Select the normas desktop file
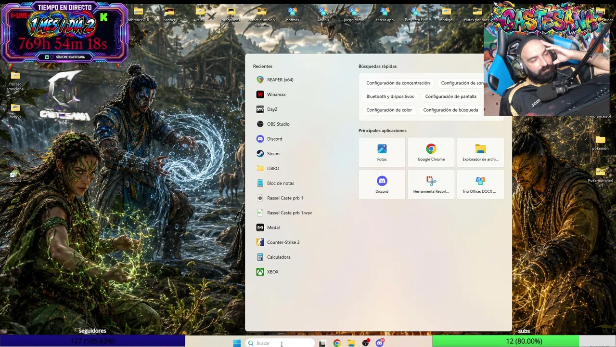The image size is (616, 347). (293, 14)
